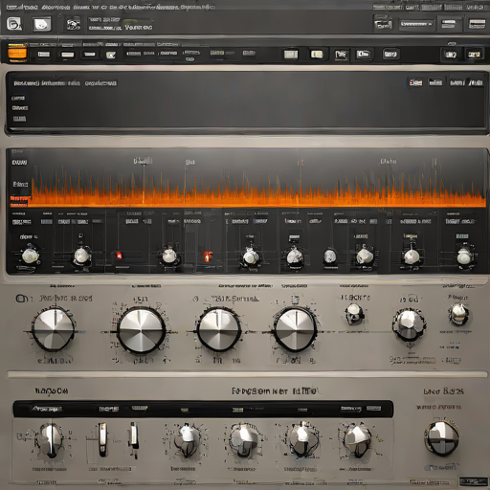Click the lone large knob at bottom right
Image resolution: width=490 pixels, height=490 pixels.
442,437
